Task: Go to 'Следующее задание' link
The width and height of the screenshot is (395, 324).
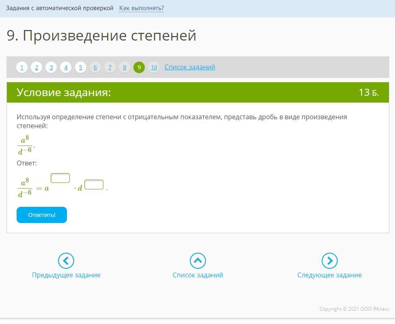Action: [329, 275]
